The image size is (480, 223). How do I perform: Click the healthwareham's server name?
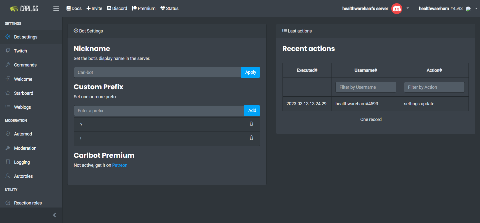tap(365, 8)
